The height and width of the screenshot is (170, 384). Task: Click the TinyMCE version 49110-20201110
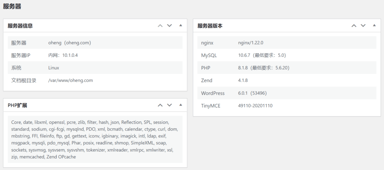255,106
